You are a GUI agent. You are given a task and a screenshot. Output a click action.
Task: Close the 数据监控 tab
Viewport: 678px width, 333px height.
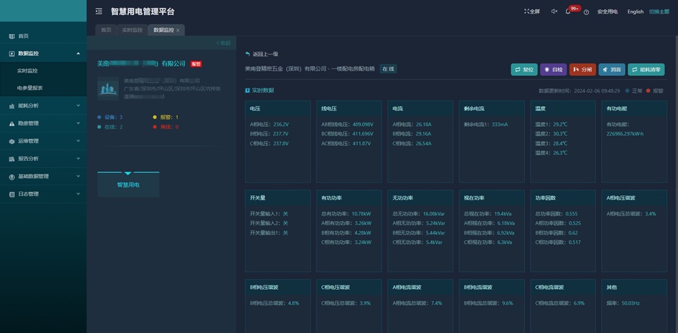[x=178, y=31]
